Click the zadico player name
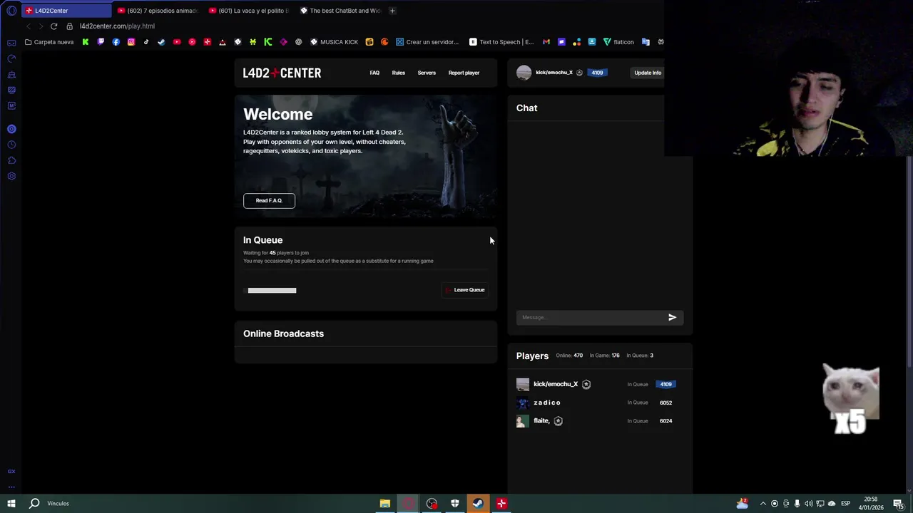Viewport: 913px width, 513px height. [547, 403]
